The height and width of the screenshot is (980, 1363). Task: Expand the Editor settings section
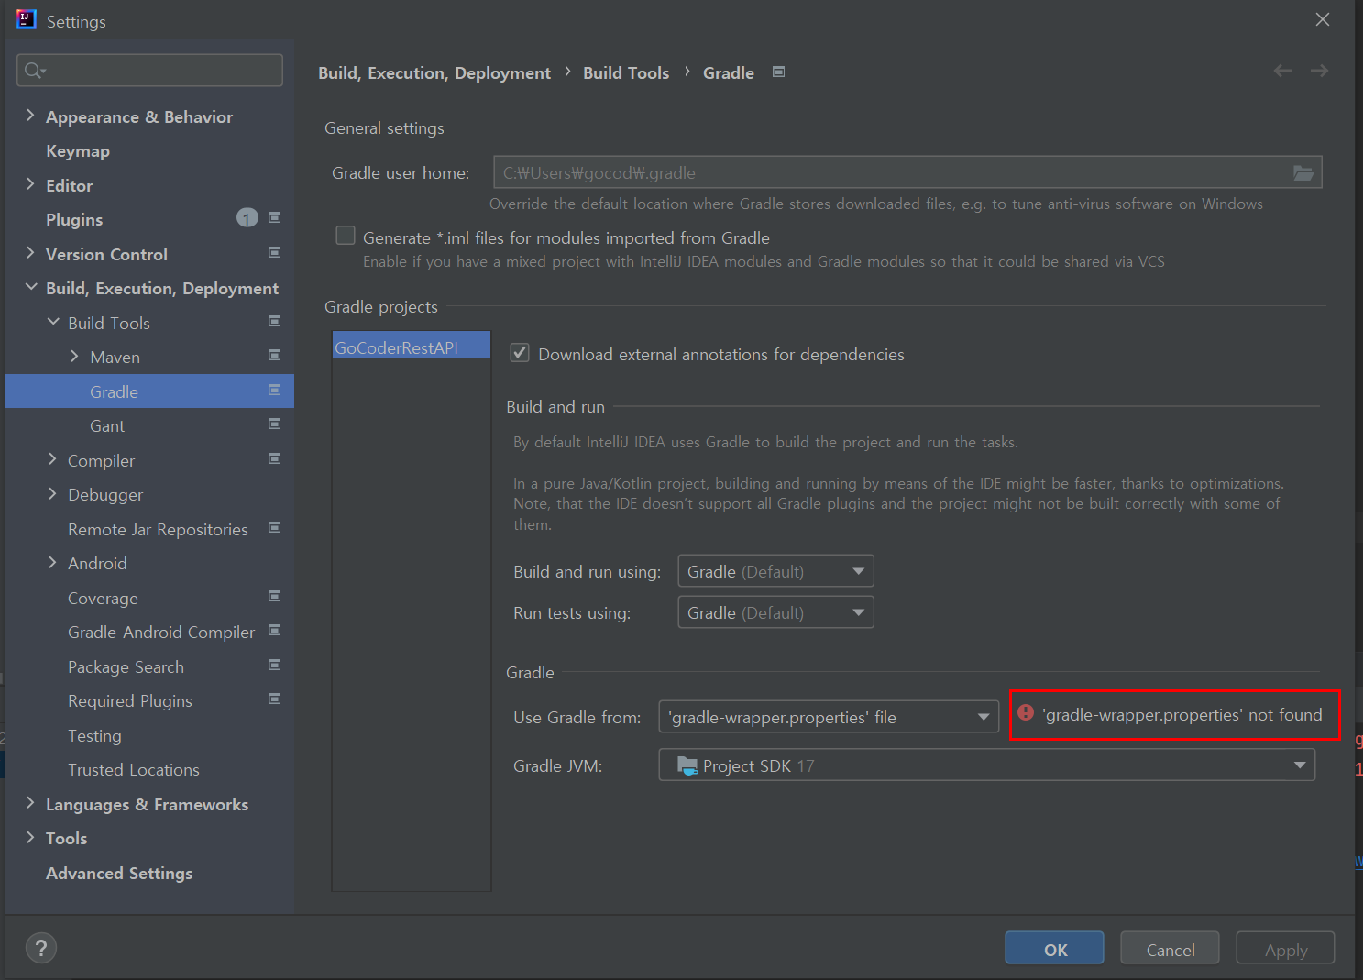pos(30,184)
